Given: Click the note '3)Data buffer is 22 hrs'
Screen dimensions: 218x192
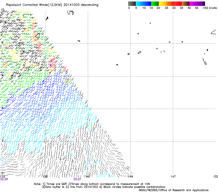Looking at the screenshot, I should pos(58,187).
